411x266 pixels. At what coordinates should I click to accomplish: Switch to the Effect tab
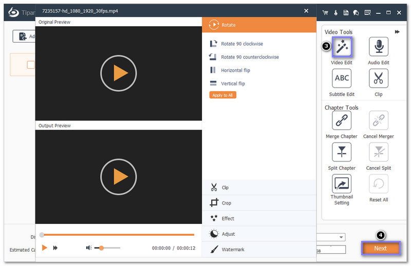click(228, 218)
